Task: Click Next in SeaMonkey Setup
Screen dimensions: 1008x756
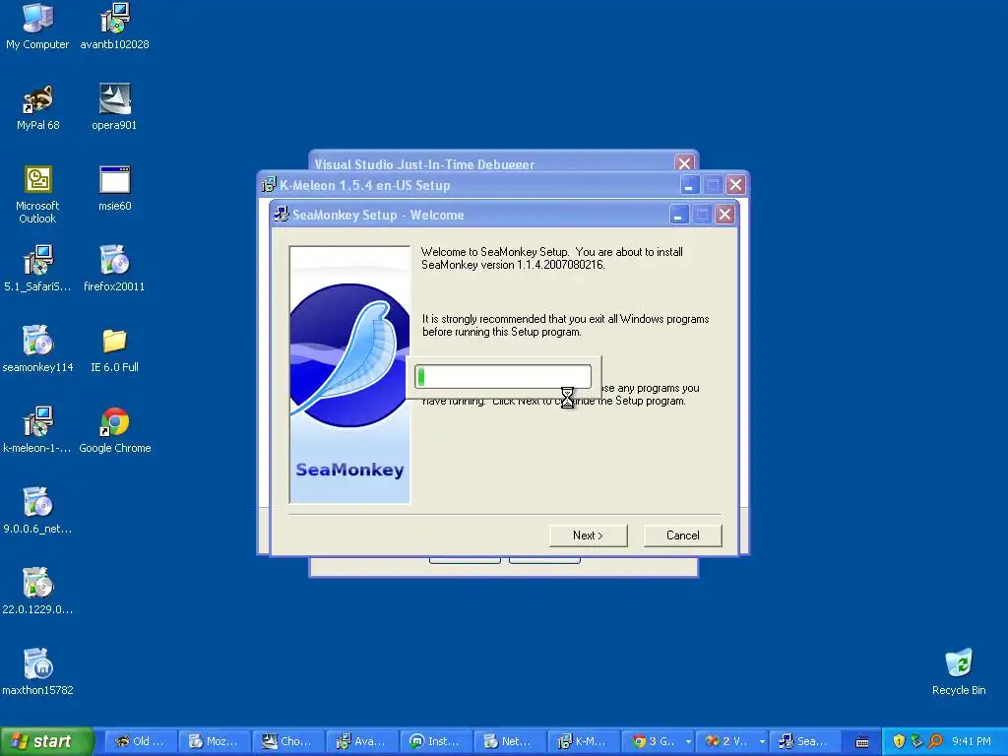Action: click(589, 535)
